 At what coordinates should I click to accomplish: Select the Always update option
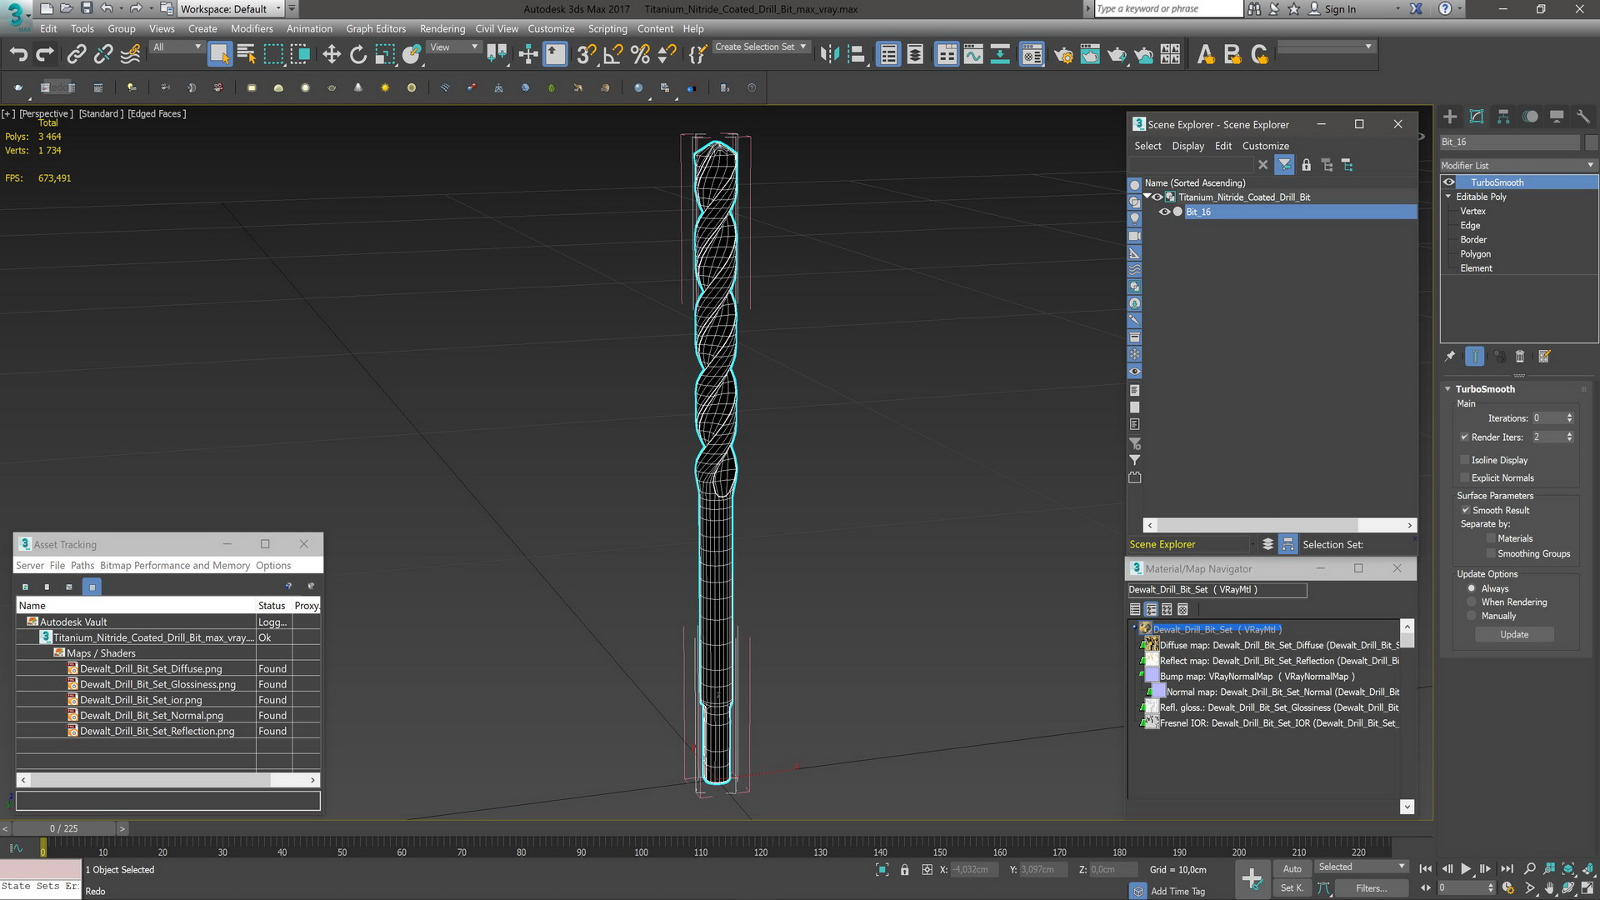point(1472,588)
